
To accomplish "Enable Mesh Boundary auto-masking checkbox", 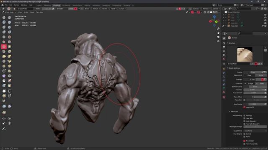I will pyautogui.click(x=245, y=121).
